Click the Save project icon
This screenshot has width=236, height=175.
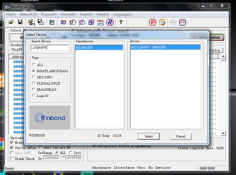click(x=41, y=22)
